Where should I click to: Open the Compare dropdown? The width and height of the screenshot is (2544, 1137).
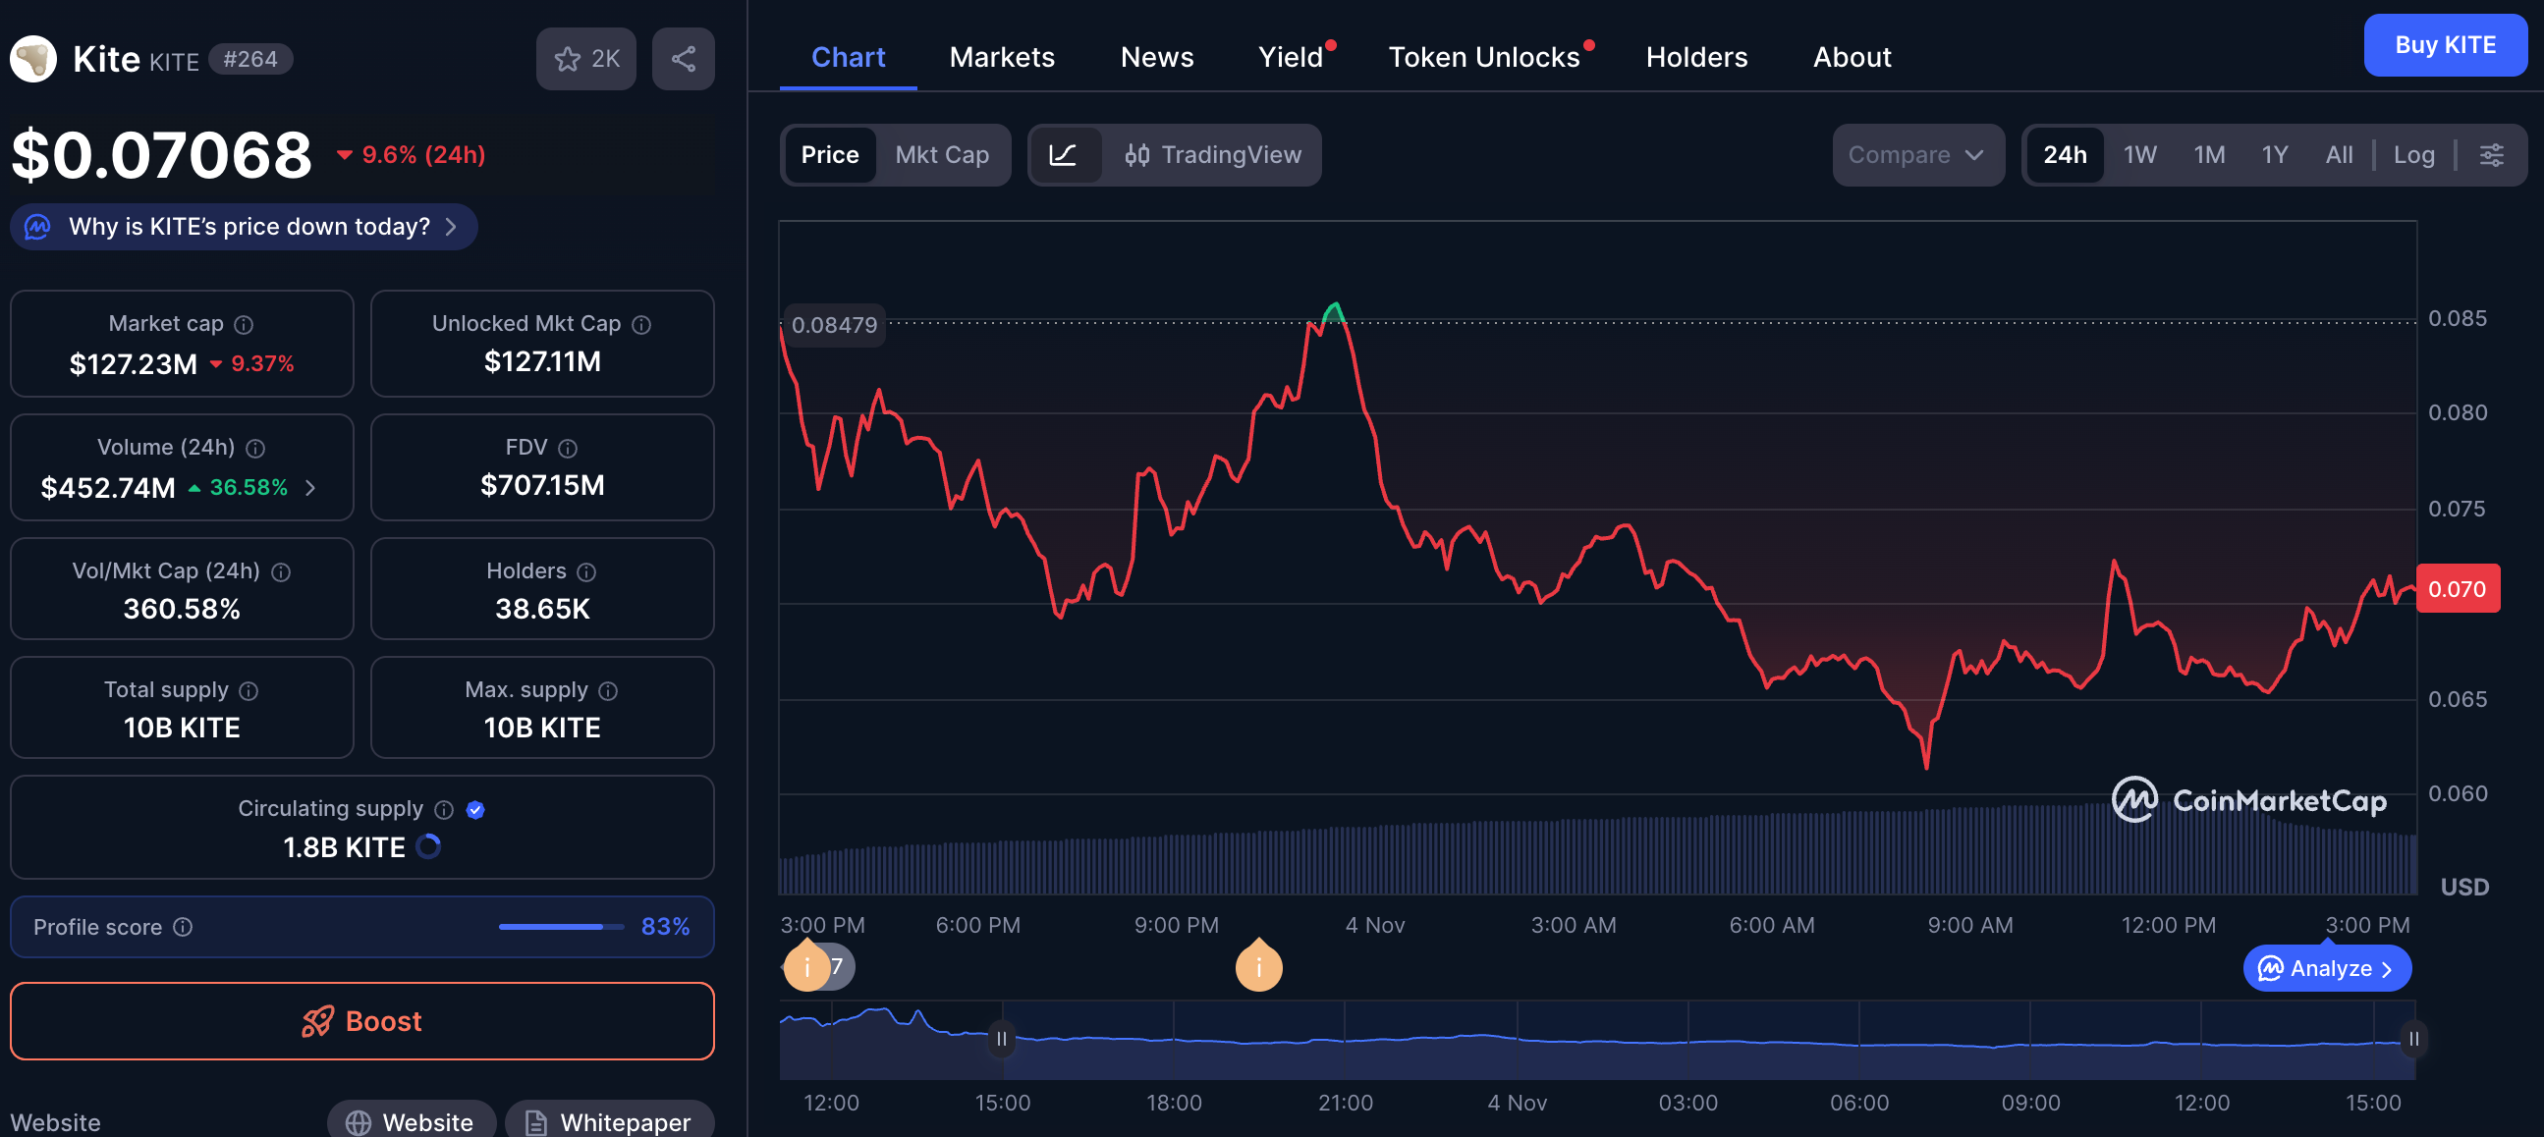click(x=1916, y=155)
